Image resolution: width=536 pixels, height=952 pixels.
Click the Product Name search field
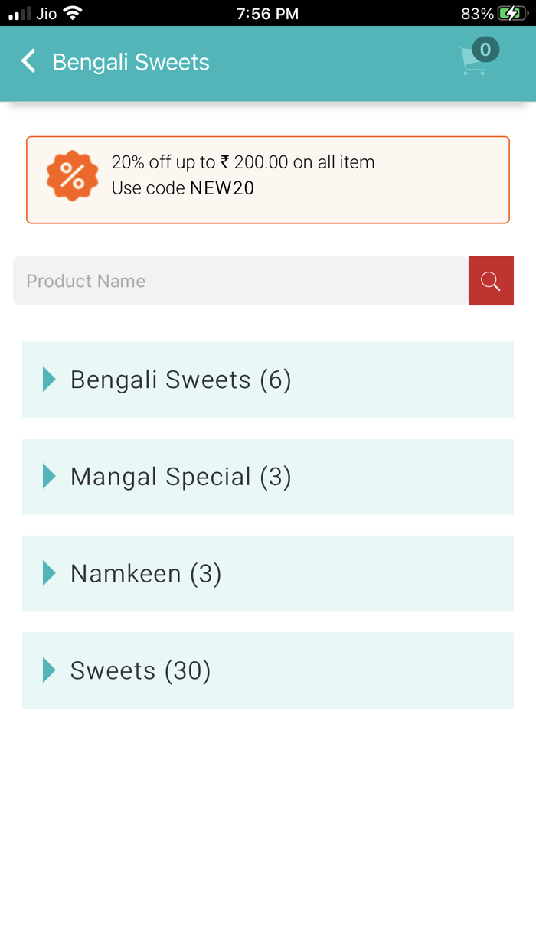(x=230, y=281)
